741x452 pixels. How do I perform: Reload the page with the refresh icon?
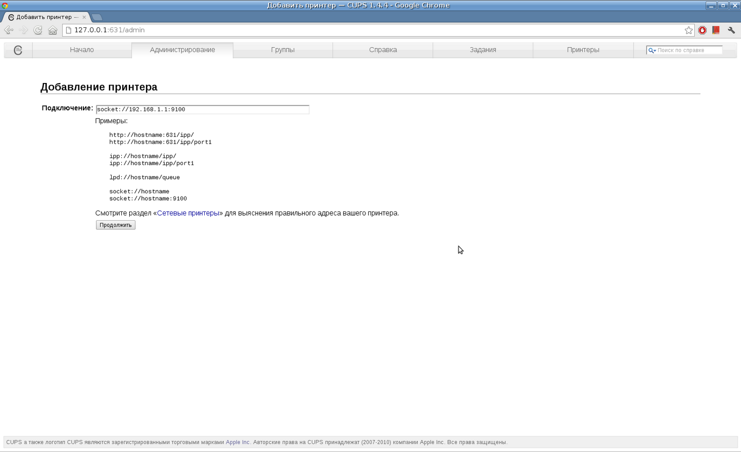click(x=38, y=30)
